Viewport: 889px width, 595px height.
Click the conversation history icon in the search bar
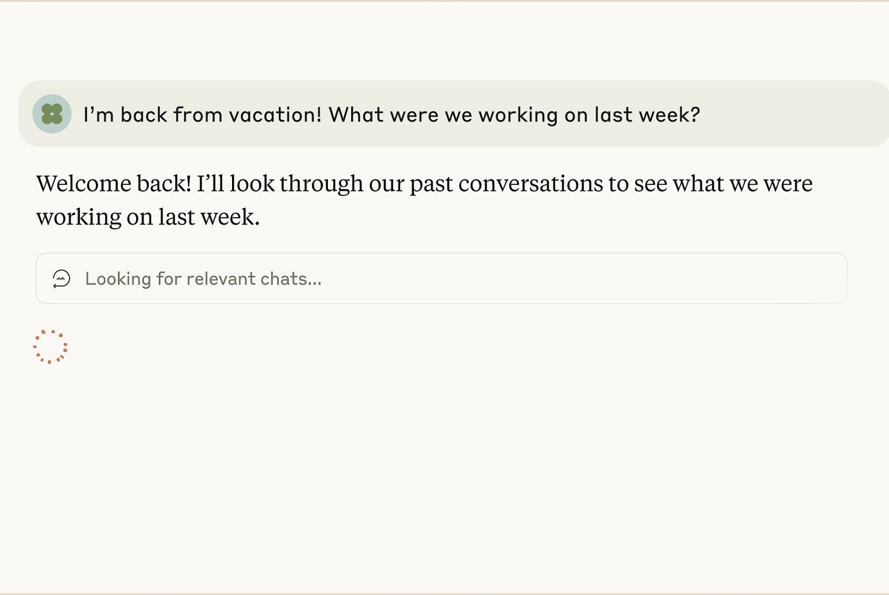pyautogui.click(x=61, y=279)
